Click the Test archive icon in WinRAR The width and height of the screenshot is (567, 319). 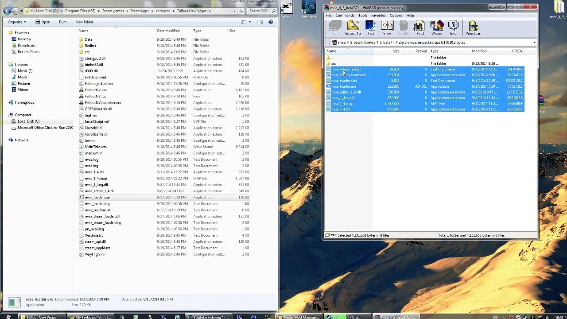point(370,27)
